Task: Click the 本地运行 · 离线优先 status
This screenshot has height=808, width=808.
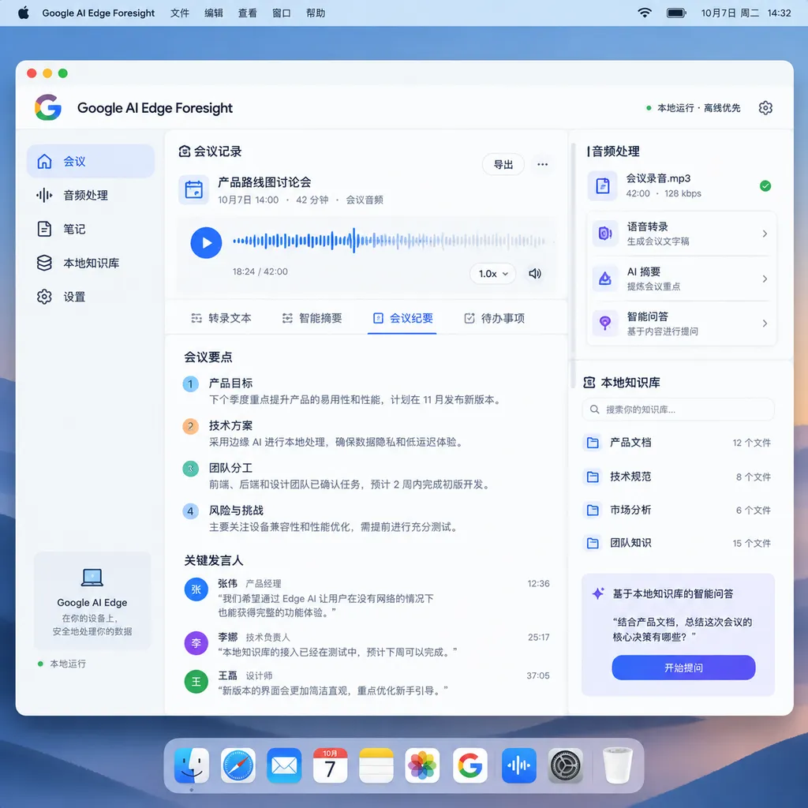Action: pyautogui.click(x=693, y=107)
